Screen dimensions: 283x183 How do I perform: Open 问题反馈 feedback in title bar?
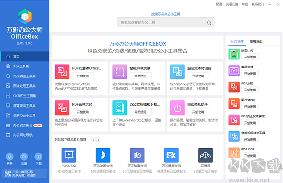(232, 4)
